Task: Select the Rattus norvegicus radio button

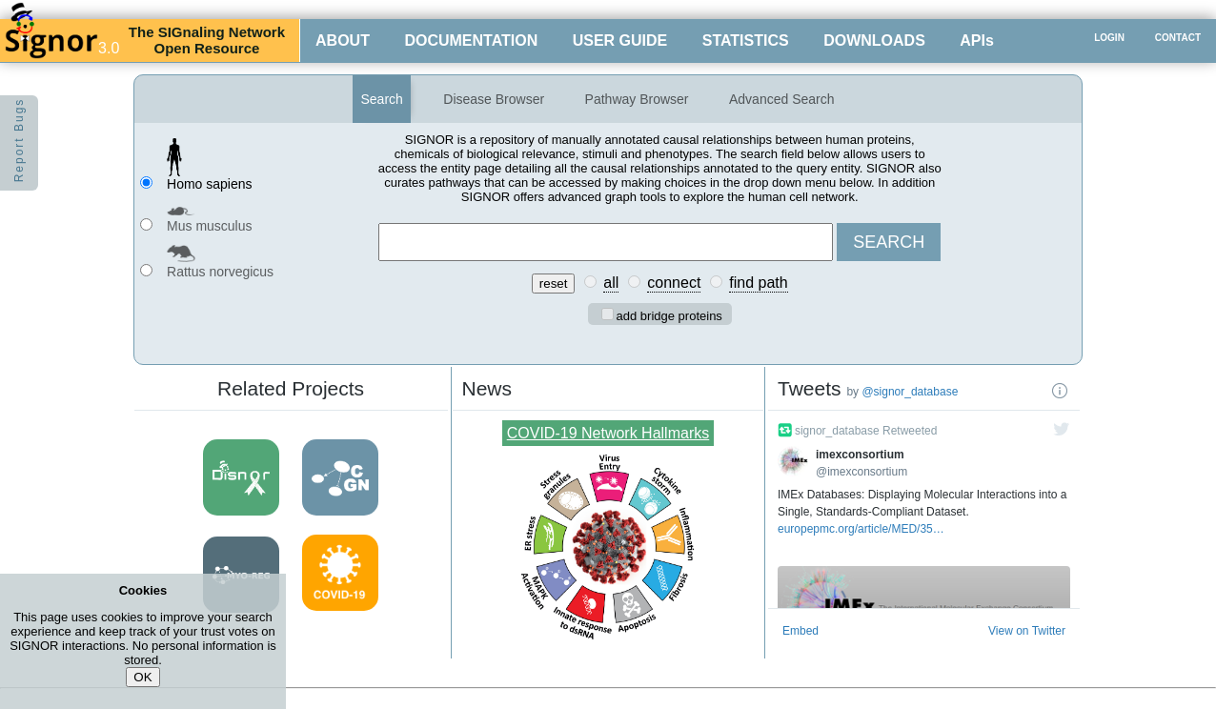Action: 146,270
